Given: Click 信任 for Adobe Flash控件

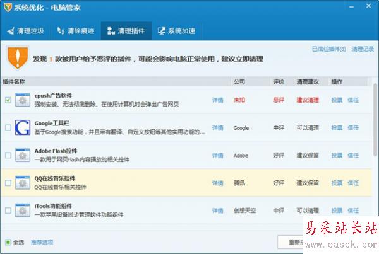Looking at the screenshot, I should point(353,155).
